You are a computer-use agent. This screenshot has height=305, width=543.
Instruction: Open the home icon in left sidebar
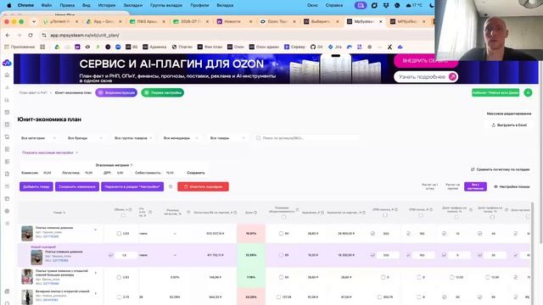point(7,75)
